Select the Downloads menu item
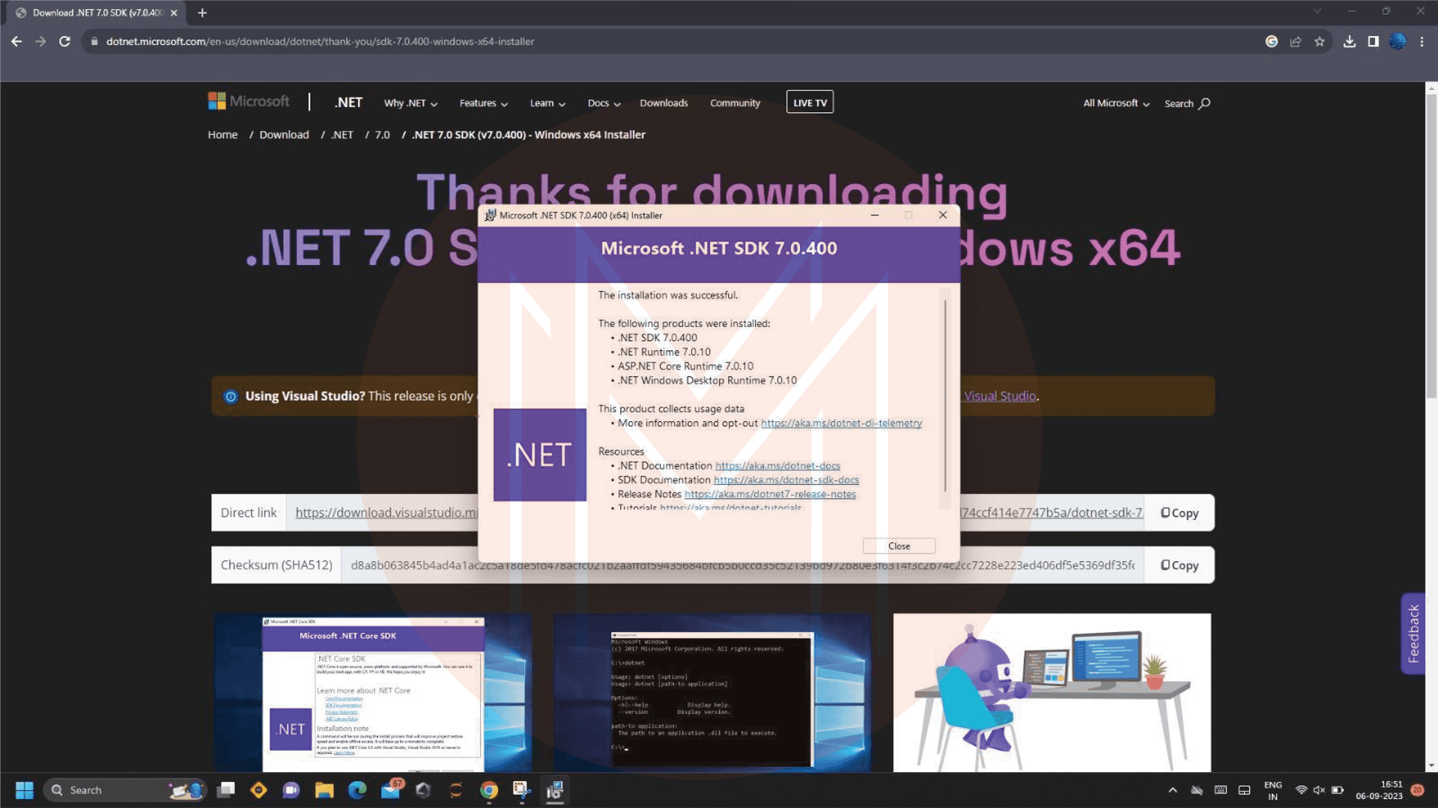 (663, 102)
